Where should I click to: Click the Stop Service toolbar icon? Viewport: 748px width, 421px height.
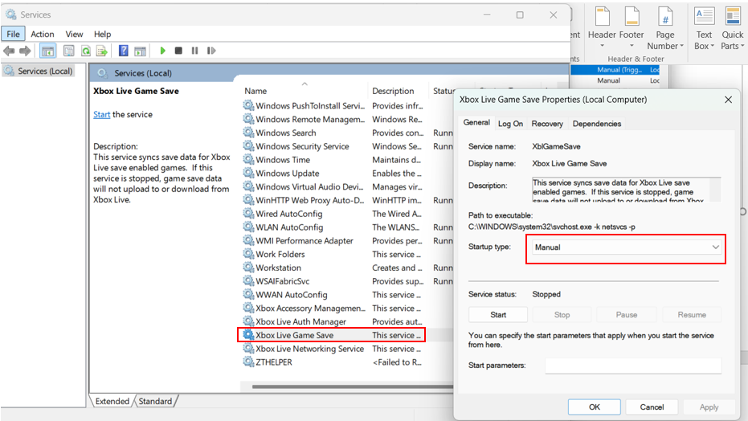pyautogui.click(x=178, y=51)
